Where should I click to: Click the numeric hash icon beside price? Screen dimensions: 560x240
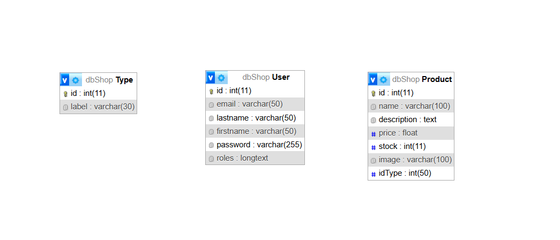(374, 133)
